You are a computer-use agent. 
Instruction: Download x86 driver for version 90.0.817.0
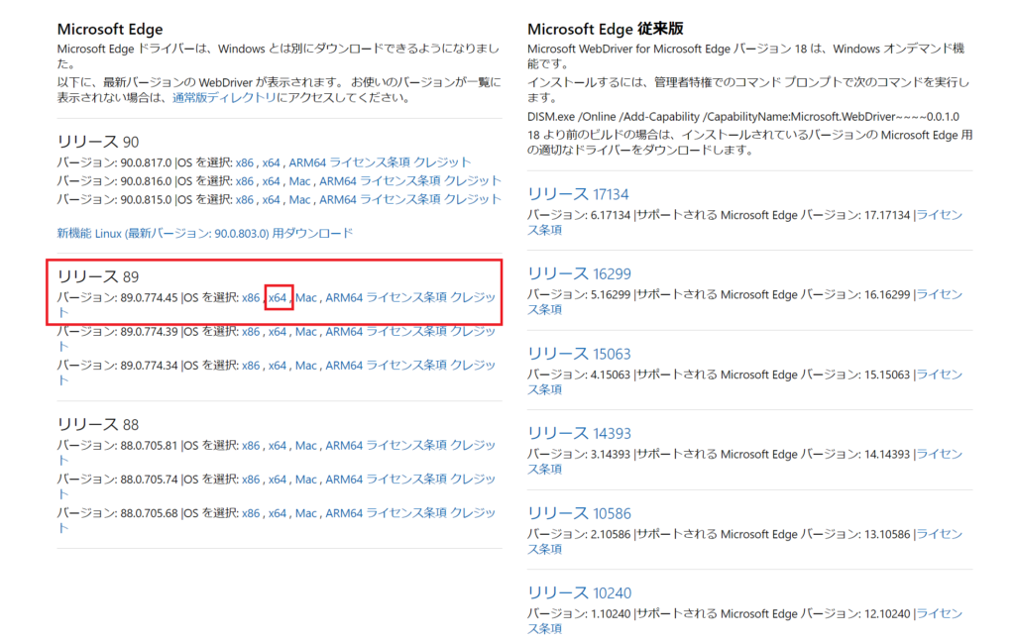click(245, 162)
